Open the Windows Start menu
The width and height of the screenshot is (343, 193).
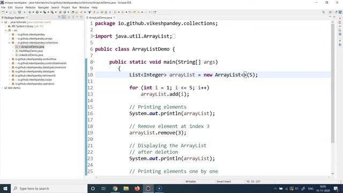5,188
